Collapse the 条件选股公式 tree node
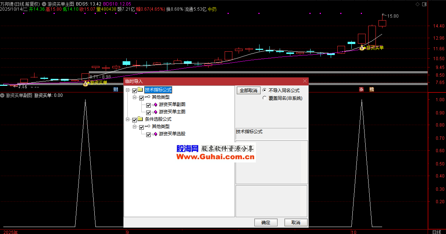Screen dimensions: 446x234 coord(128,120)
